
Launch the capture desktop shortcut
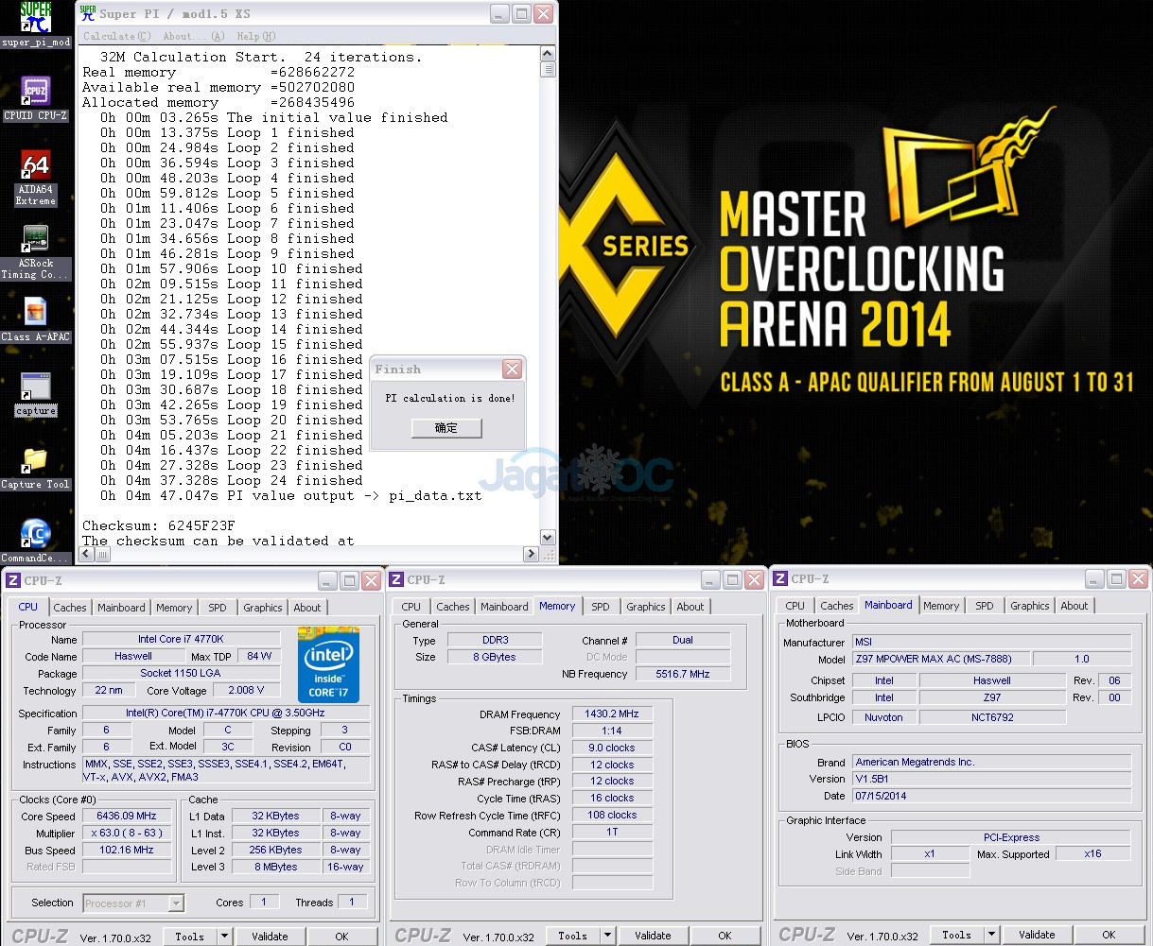[x=35, y=387]
